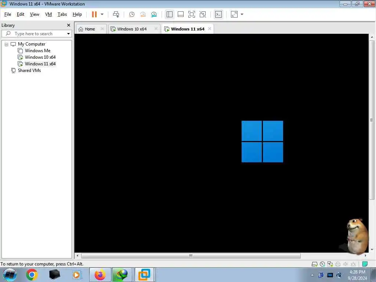Open the VM menu

pyautogui.click(x=48, y=14)
